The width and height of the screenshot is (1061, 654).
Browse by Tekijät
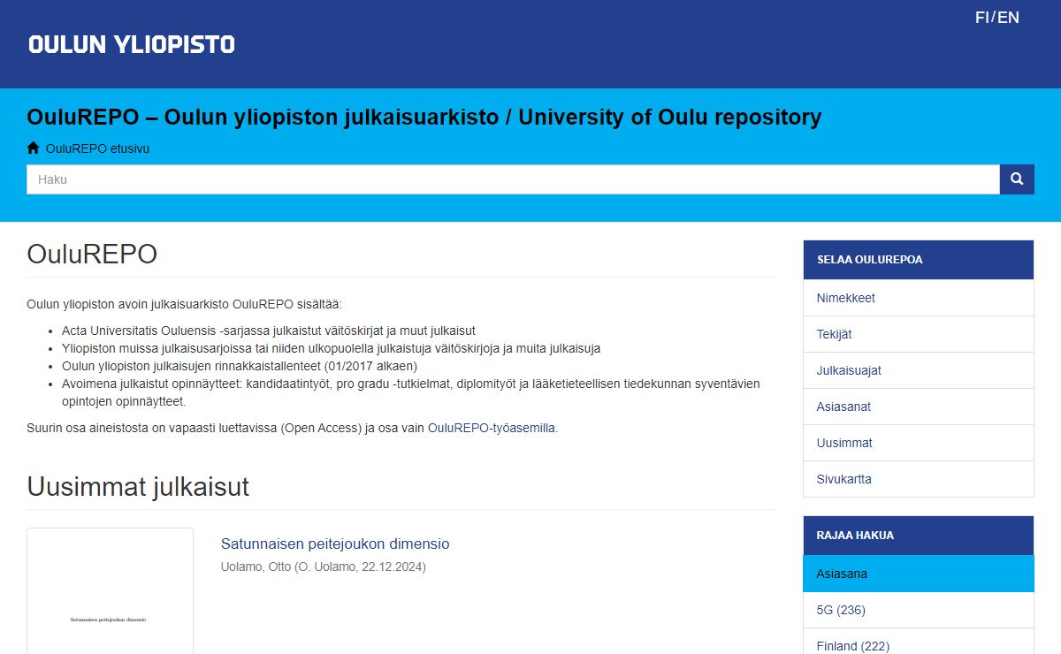pos(919,334)
